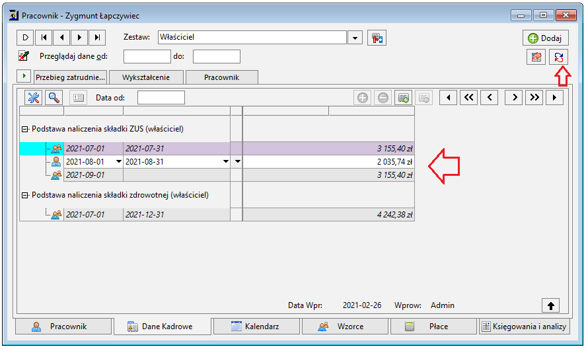The width and height of the screenshot is (586, 349).
Task: Click the up arrow button at bottom right
Action: coord(550,305)
